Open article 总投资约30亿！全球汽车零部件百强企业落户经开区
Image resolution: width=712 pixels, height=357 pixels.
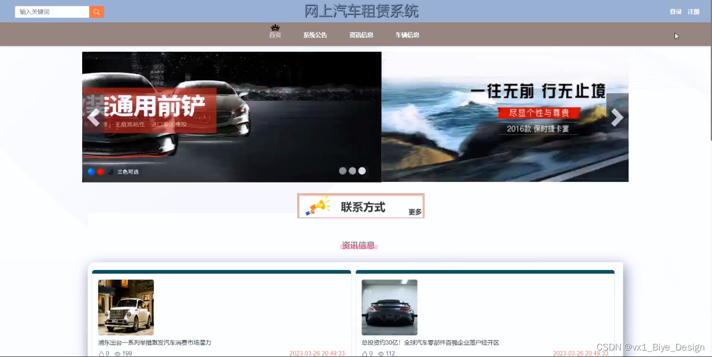430,343
